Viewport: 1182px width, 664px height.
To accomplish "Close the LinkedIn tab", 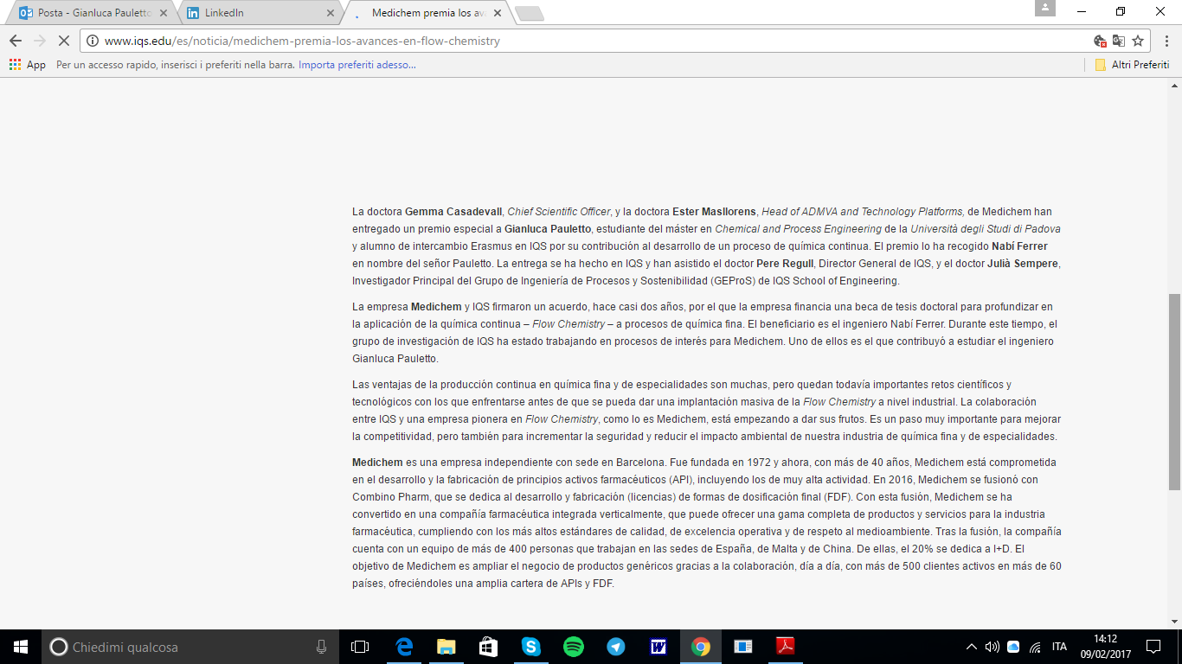I will (x=330, y=13).
